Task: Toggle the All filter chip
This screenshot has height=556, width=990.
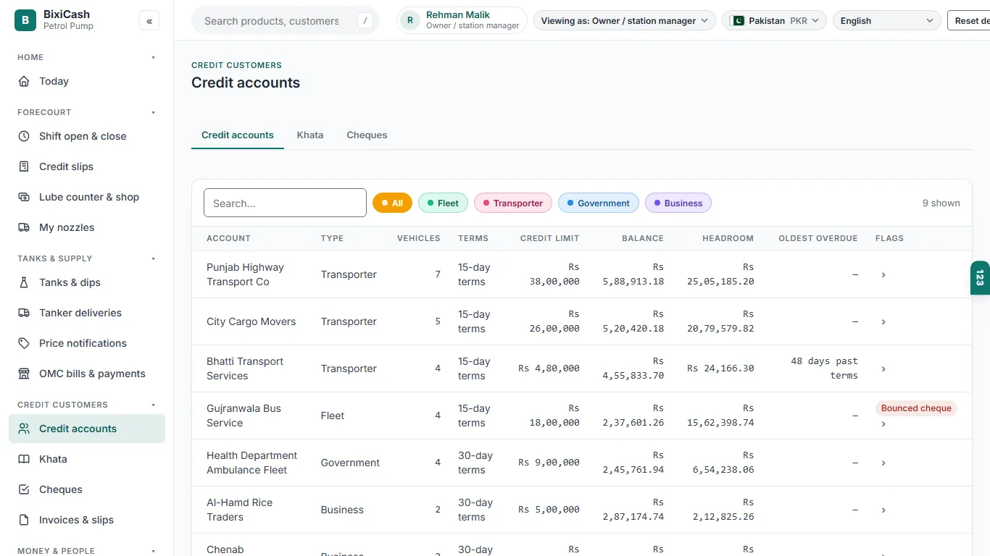Action: (x=392, y=203)
